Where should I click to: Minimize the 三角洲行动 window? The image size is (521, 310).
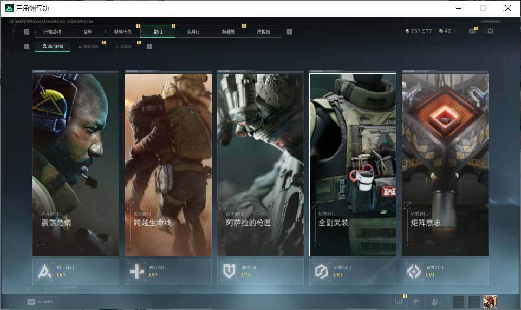point(459,8)
